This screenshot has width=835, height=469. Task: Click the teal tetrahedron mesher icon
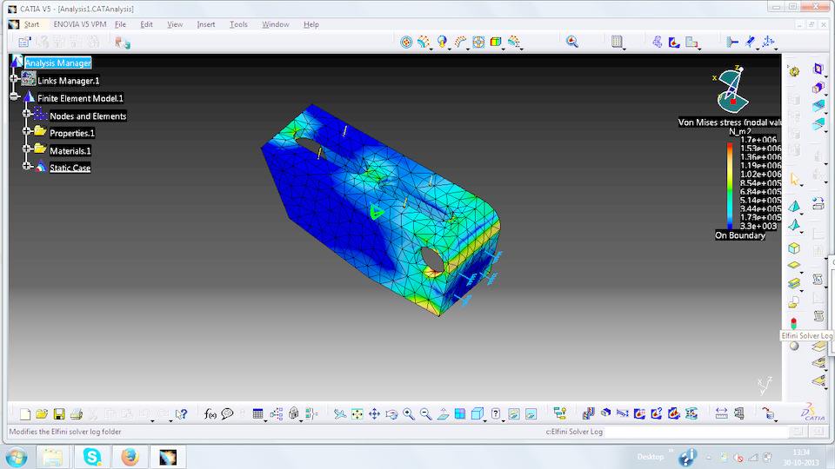tap(794, 207)
